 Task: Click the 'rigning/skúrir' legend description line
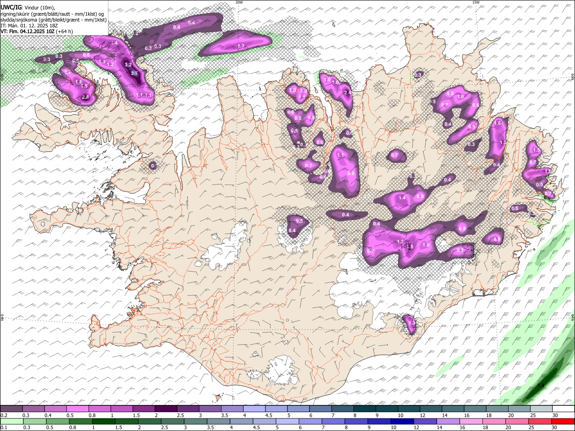point(52,13)
